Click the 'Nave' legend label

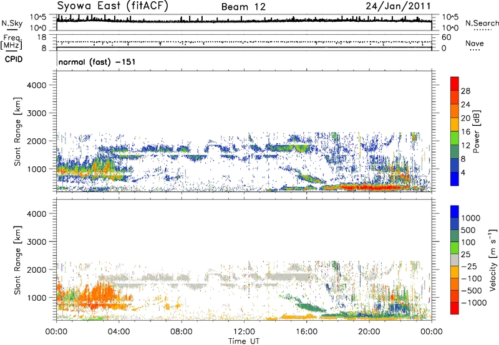[475, 44]
